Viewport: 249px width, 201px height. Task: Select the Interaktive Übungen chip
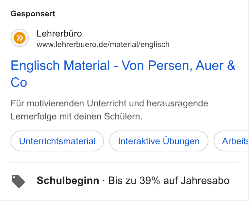coord(159,141)
